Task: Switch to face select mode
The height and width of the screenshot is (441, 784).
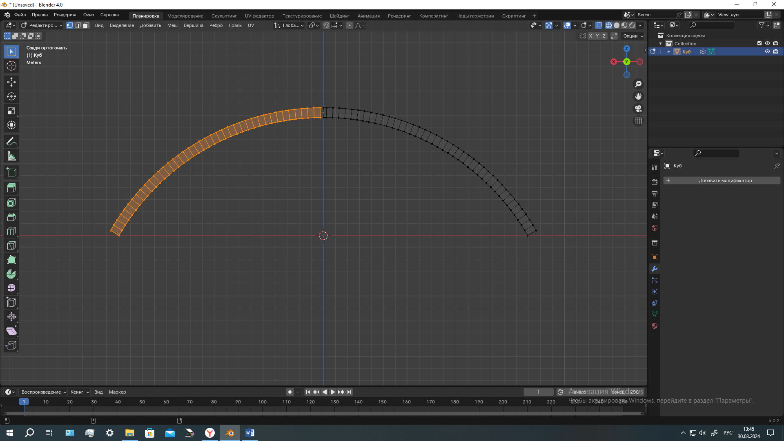Action: [86, 25]
